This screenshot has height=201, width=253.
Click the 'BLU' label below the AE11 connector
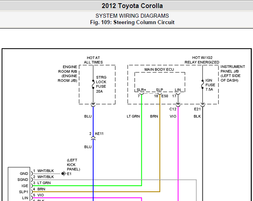tap(88, 147)
